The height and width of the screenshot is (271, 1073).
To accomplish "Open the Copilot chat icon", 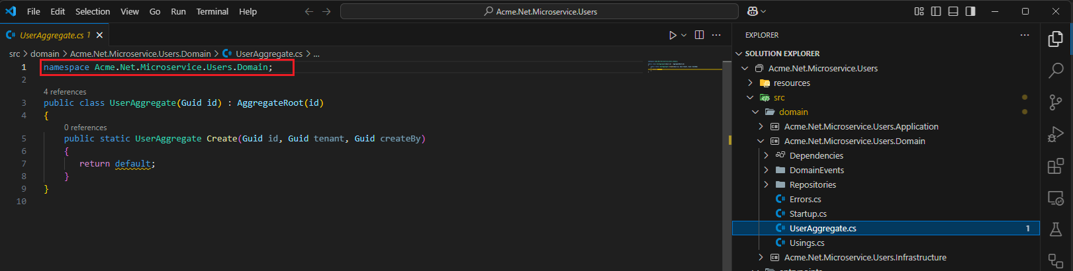I will (753, 11).
